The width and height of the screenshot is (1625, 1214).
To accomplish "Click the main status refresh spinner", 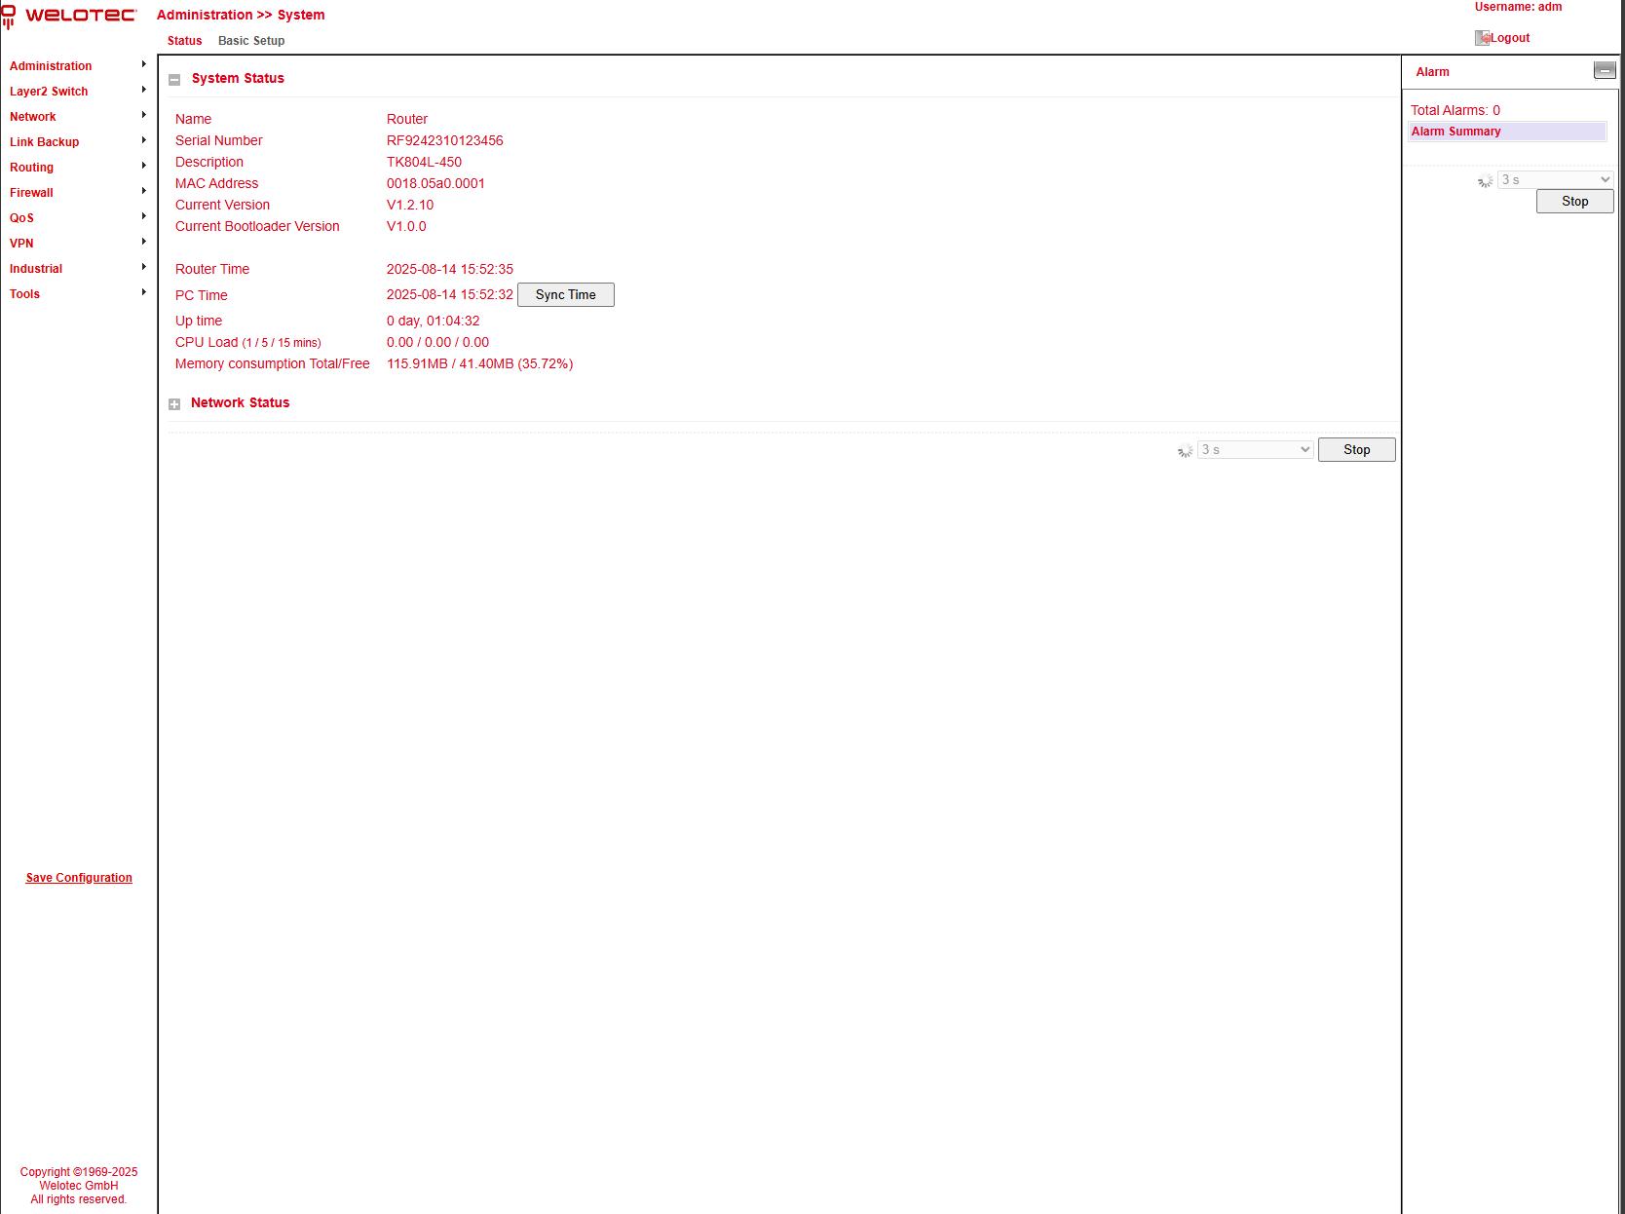I will 1185,451.
